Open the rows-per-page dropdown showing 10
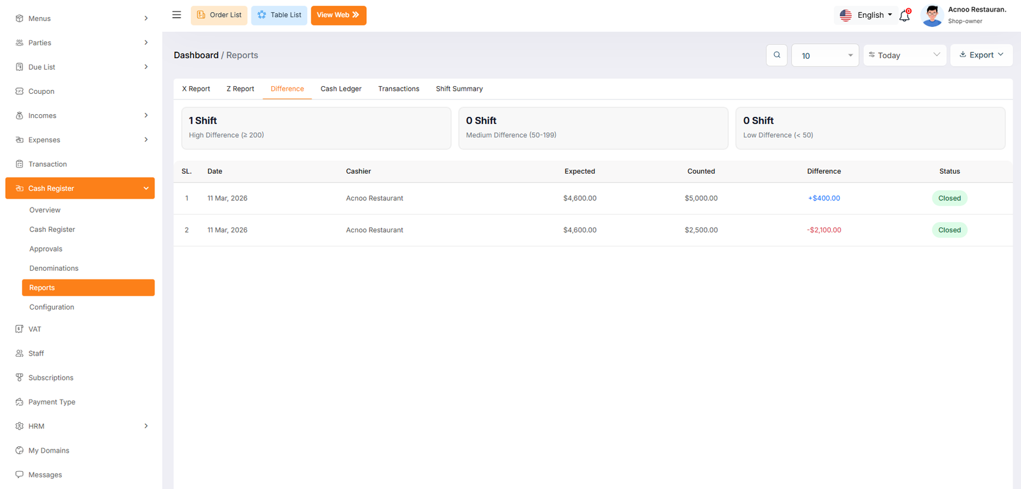This screenshot has width=1021, height=489. click(x=825, y=56)
